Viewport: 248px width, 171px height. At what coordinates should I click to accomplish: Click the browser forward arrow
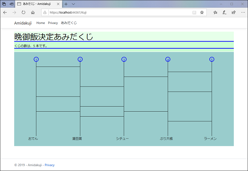coord(14,13)
